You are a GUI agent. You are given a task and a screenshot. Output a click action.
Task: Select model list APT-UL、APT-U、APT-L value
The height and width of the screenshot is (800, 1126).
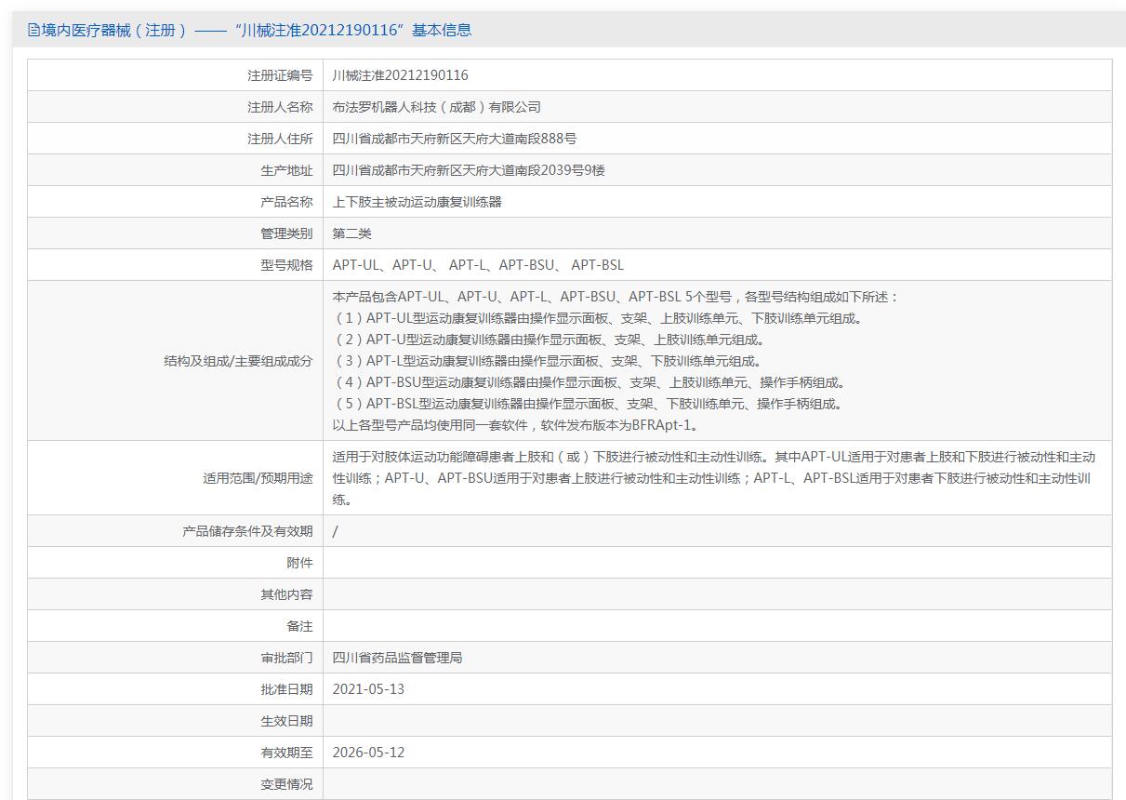tap(478, 265)
